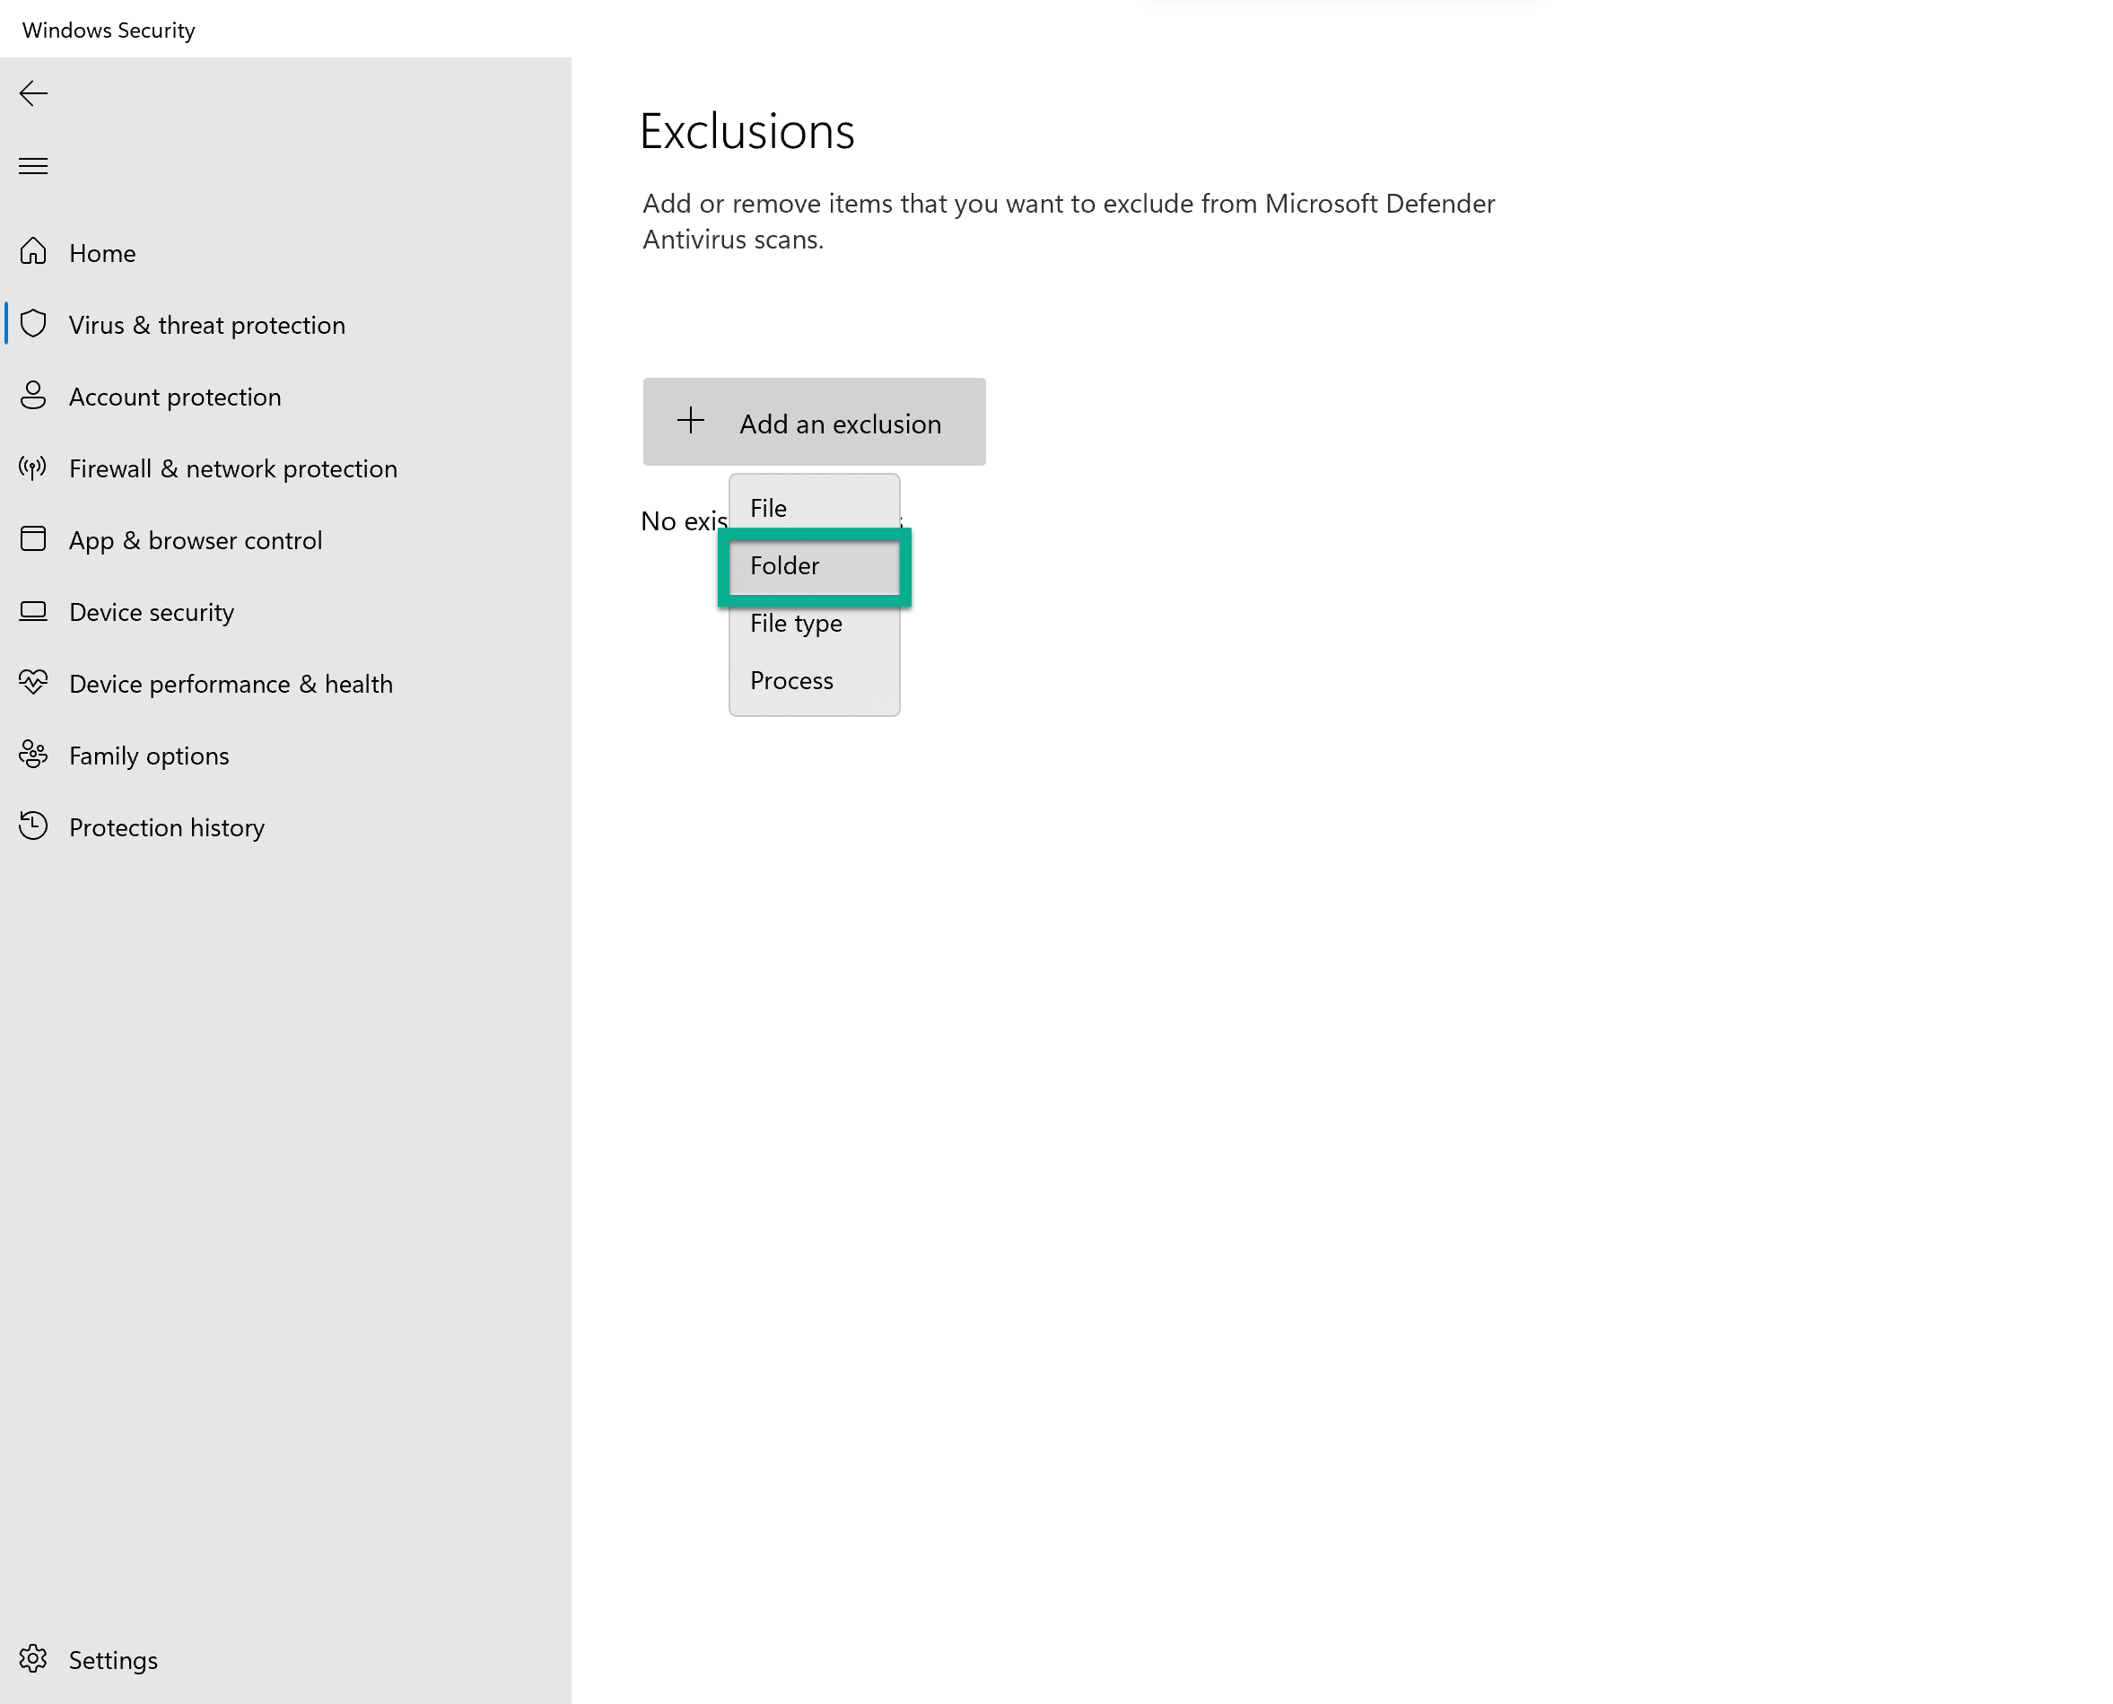
Task: Open Settings via gear icon
Action: point(33,1659)
